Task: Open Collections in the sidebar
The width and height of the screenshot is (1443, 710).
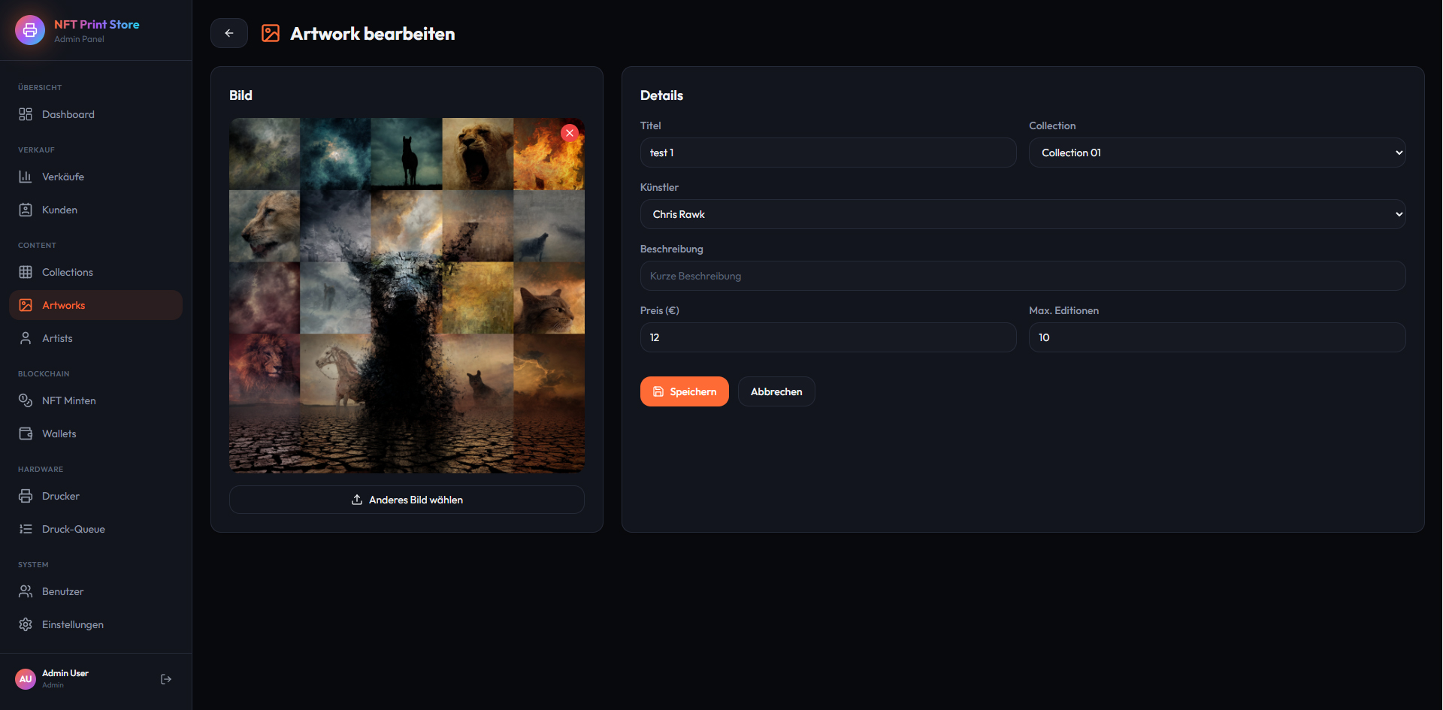Action: point(67,272)
